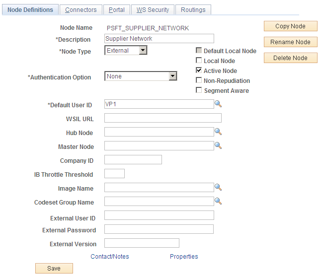Open the WS Security tab
This screenshot has height=278, width=322.
click(x=153, y=9)
